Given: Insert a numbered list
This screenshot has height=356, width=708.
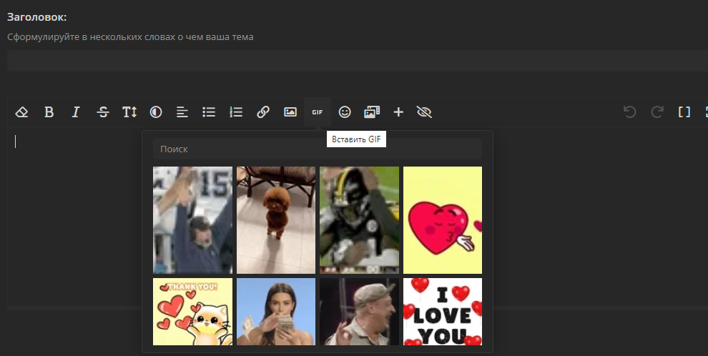Looking at the screenshot, I should click(236, 112).
